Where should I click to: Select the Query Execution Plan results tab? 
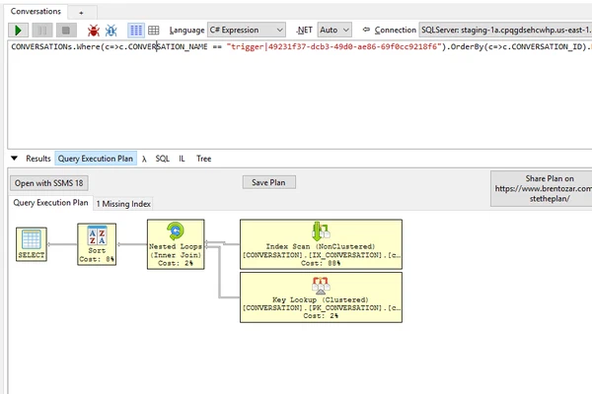96,159
